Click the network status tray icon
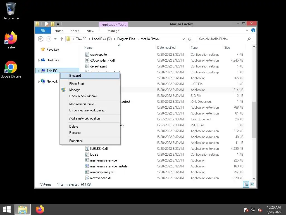286x215 pixels. (253, 210)
